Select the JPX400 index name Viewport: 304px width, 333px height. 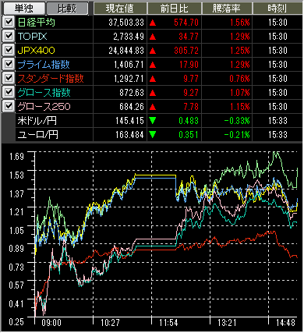click(37, 51)
